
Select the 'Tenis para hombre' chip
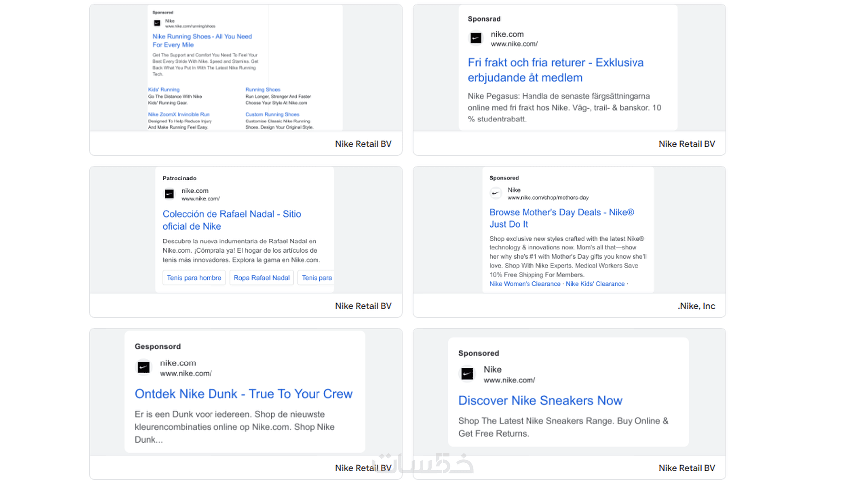coord(194,278)
